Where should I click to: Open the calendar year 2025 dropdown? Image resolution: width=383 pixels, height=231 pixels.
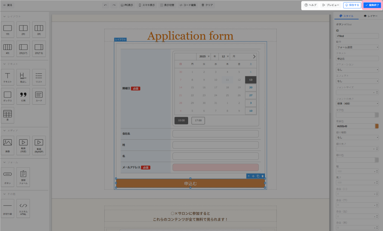[x=204, y=57]
